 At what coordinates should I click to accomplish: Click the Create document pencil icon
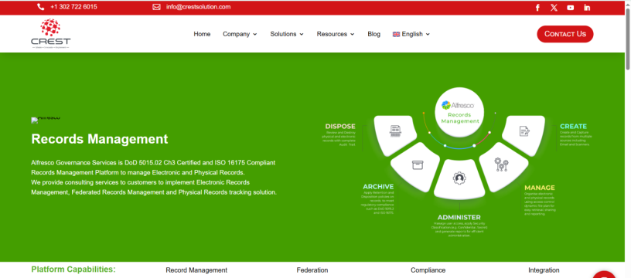524,131
